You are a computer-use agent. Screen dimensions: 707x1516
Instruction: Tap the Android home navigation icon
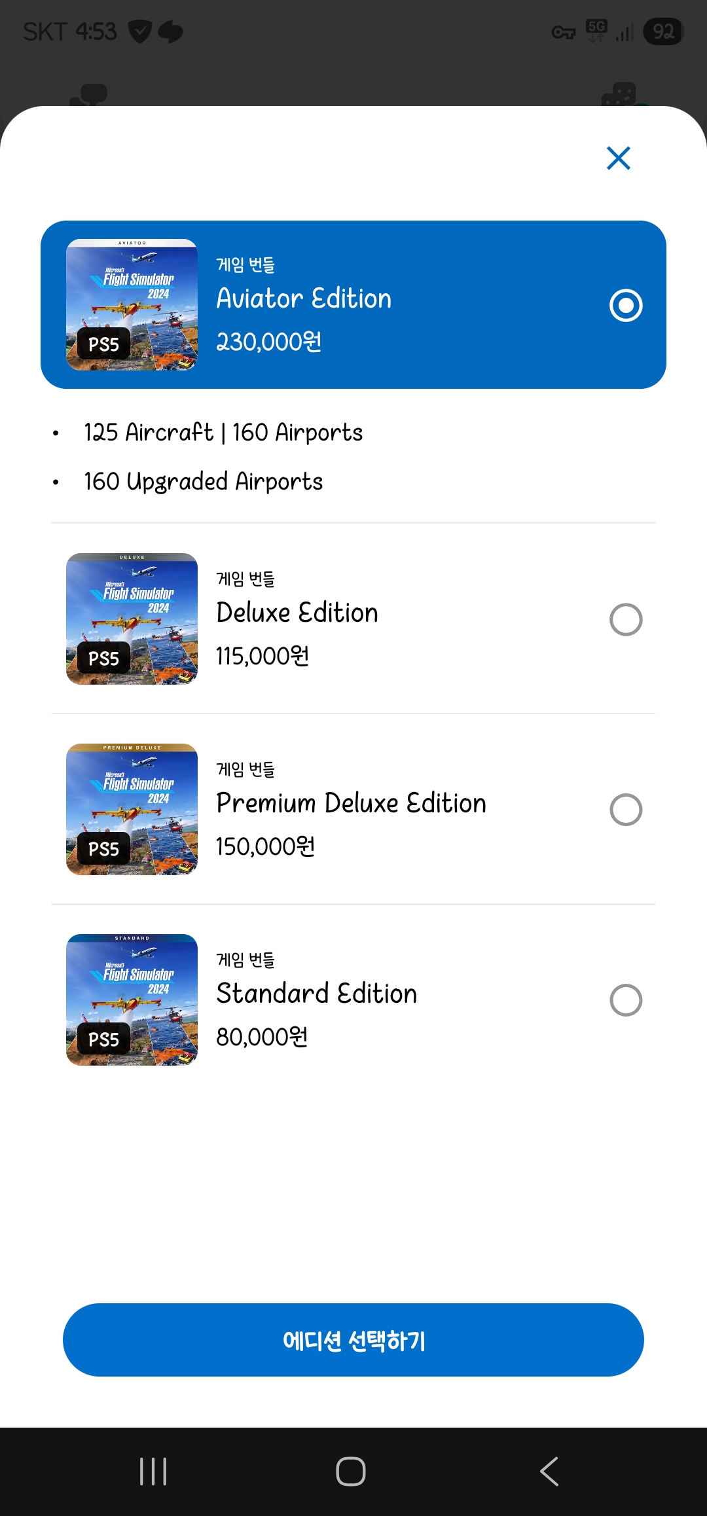(351, 1471)
